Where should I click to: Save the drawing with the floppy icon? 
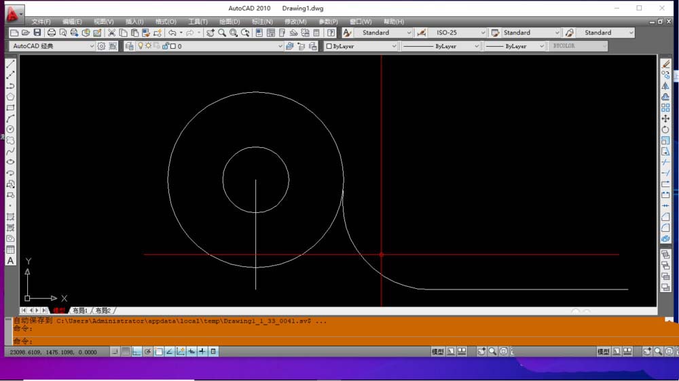tap(37, 33)
